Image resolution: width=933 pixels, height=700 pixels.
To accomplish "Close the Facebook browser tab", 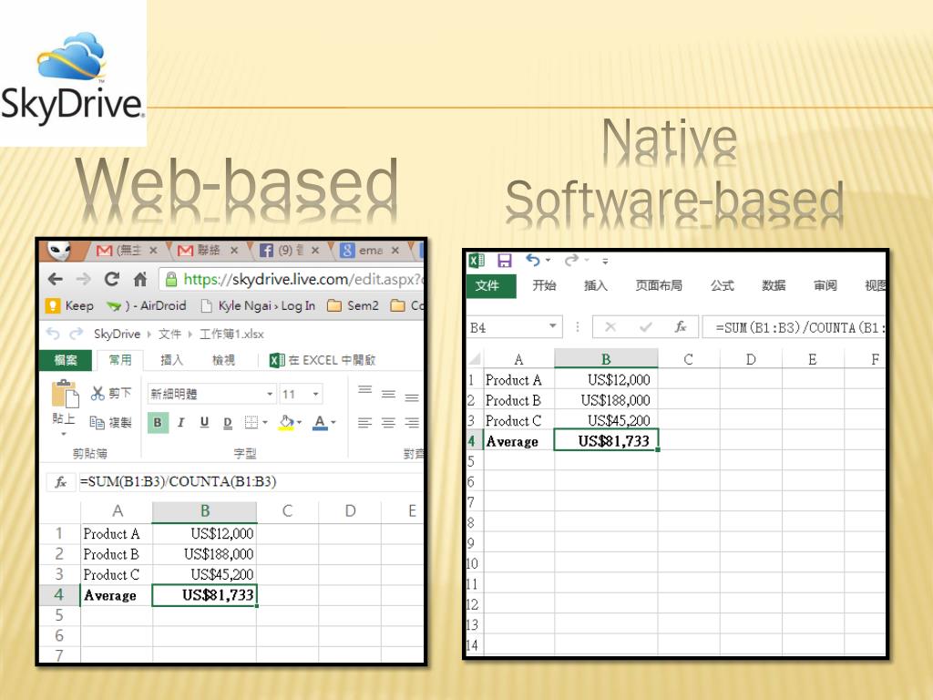I will [x=315, y=251].
